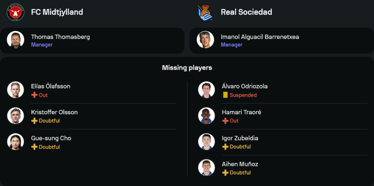Image resolution: width=374 pixels, height=186 pixels.
Task: Open the FC Midtjylland team name link
Action: [x=57, y=12]
